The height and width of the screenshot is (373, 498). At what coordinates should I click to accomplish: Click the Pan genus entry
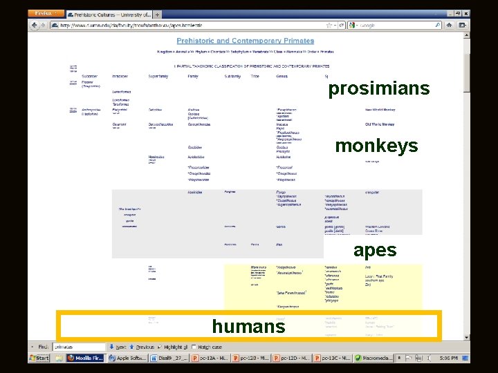point(279,245)
